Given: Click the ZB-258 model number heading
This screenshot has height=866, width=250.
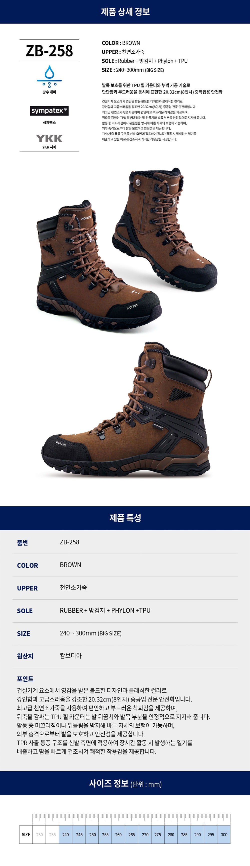Looking at the screenshot, I should pyautogui.click(x=49, y=51).
